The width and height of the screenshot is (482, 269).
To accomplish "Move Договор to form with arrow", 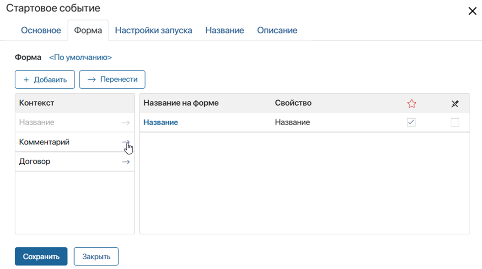I will pos(126,162).
